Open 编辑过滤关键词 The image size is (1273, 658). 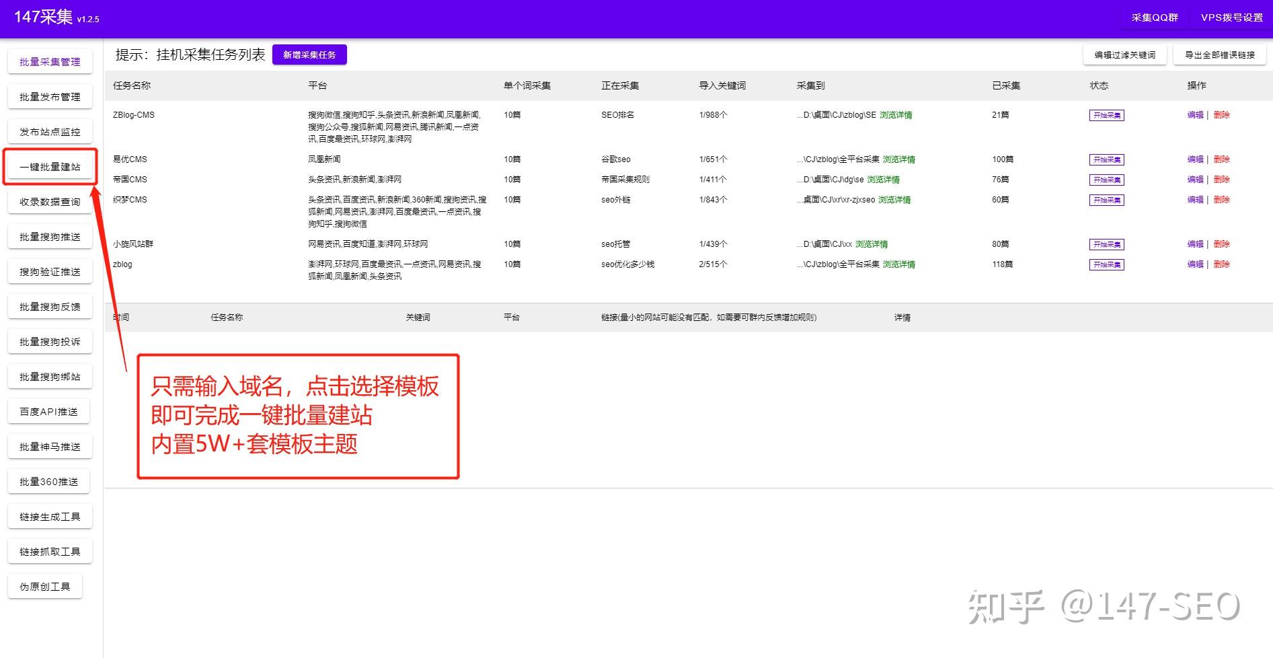click(x=1124, y=54)
